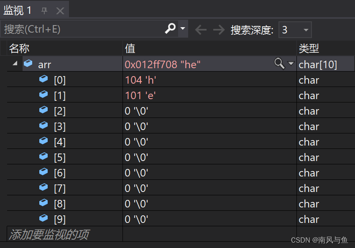This screenshot has height=248, width=355.
Task: Select the char type cell of row [5]
Action: click(x=326, y=157)
